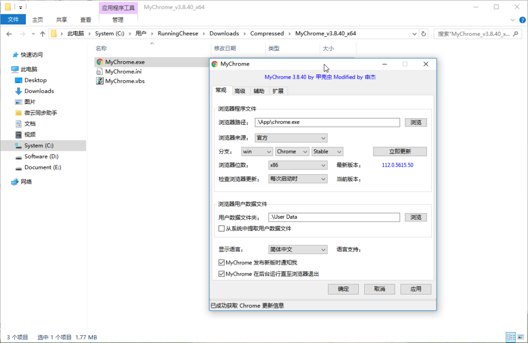Click the browser path input field
This screenshot has width=528, height=343.
coord(327,122)
